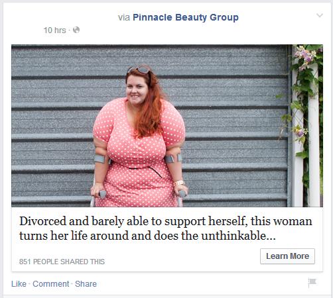333x298 pixels.
Task: Open the 'Divorced and barely able' headline
Action: (166, 228)
